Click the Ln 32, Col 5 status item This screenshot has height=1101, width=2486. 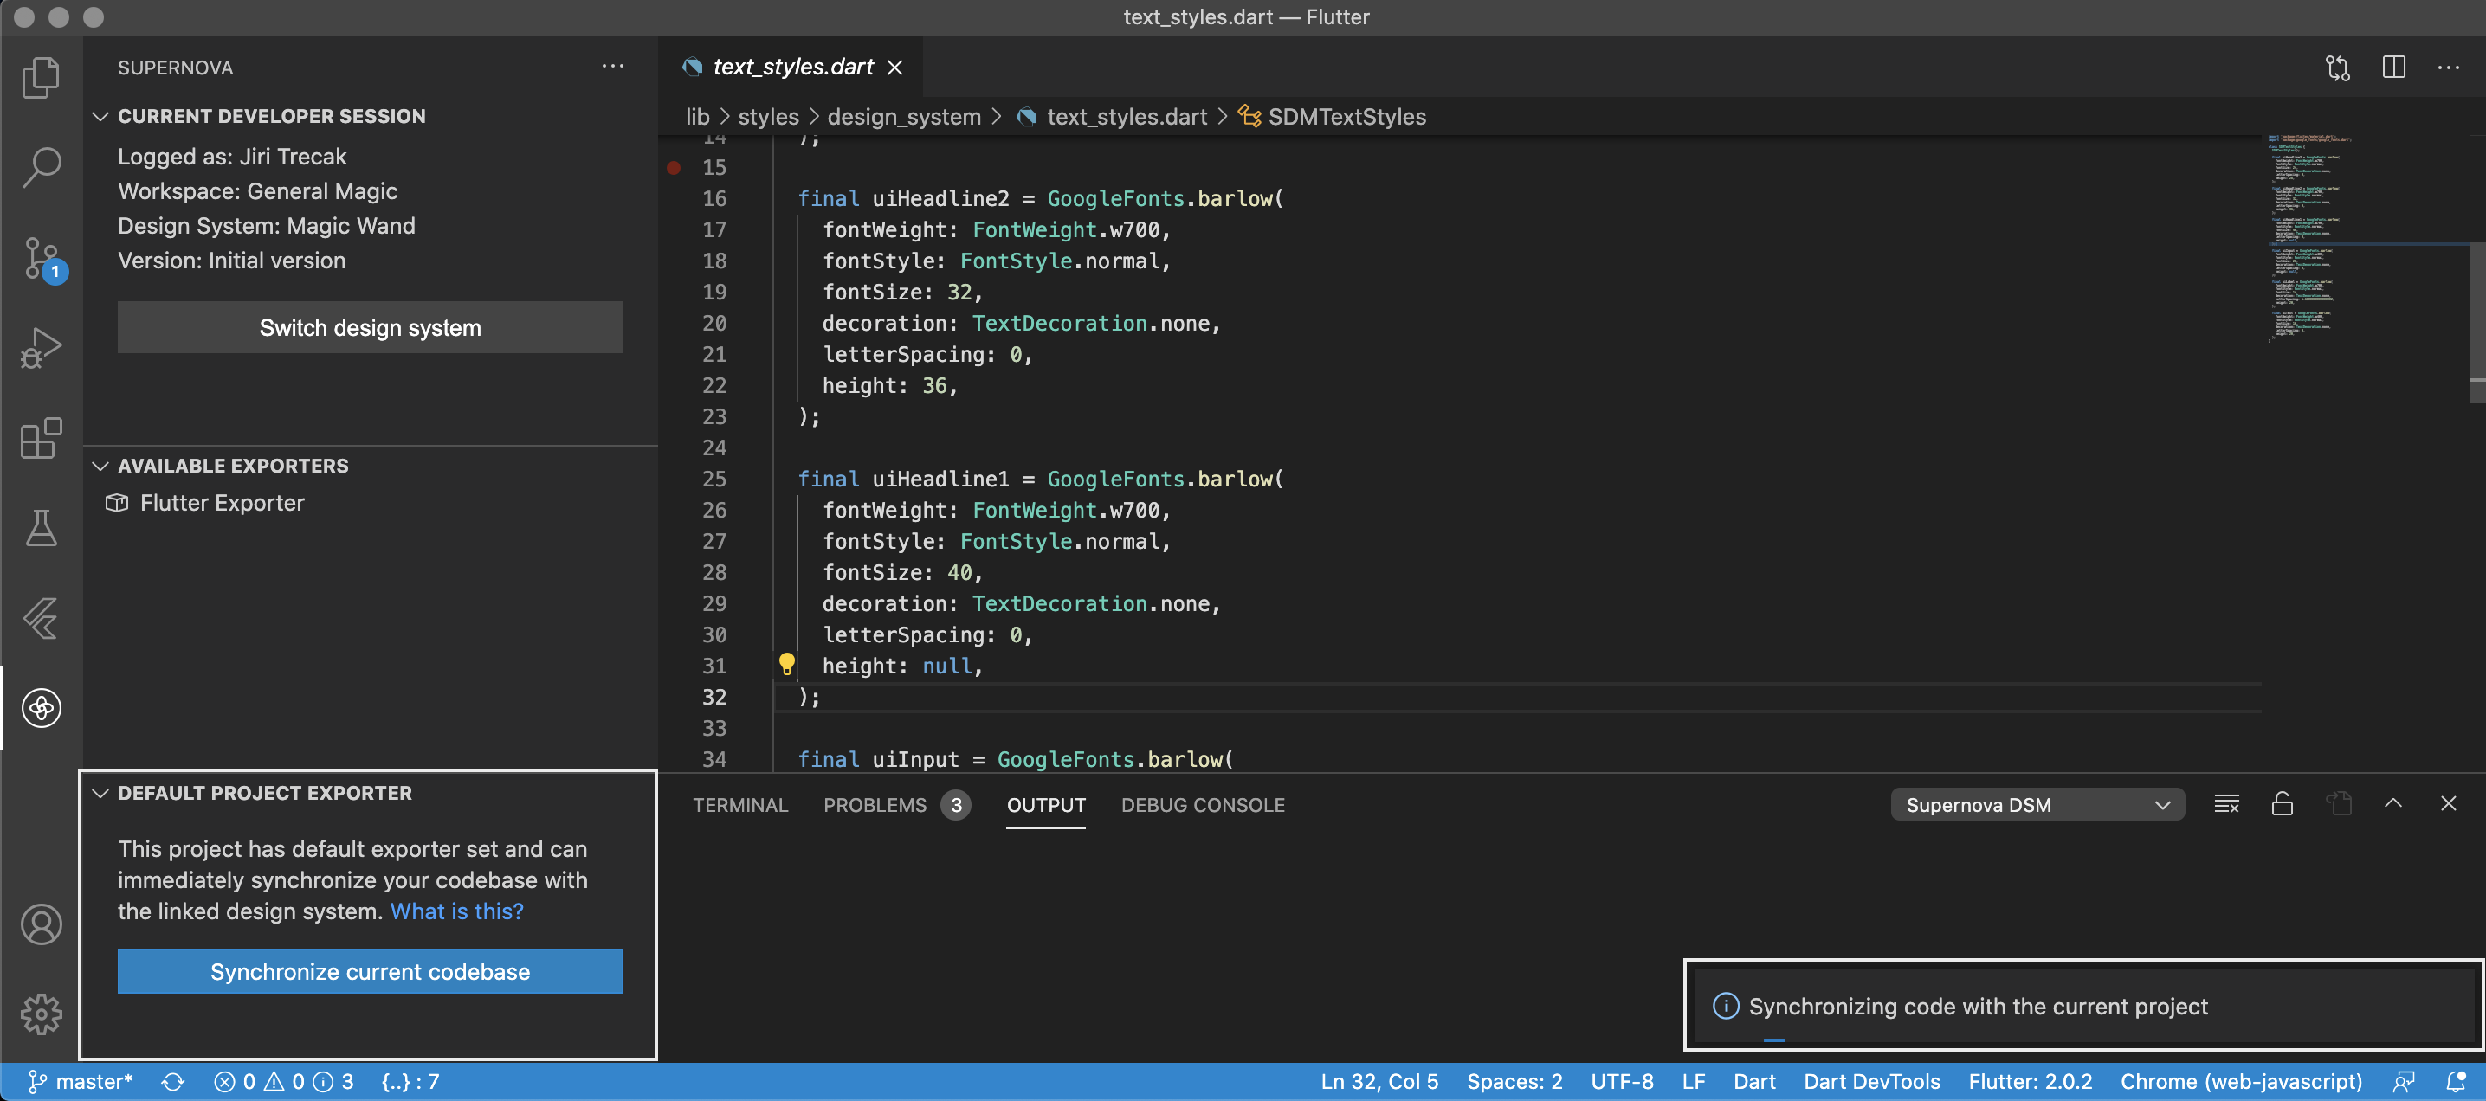pyautogui.click(x=1379, y=1082)
